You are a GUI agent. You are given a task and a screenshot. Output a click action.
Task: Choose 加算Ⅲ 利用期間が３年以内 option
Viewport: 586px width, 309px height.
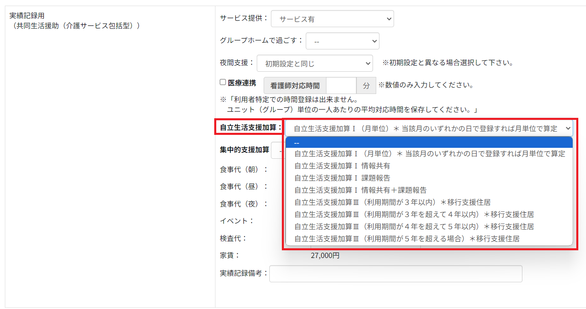pos(429,202)
